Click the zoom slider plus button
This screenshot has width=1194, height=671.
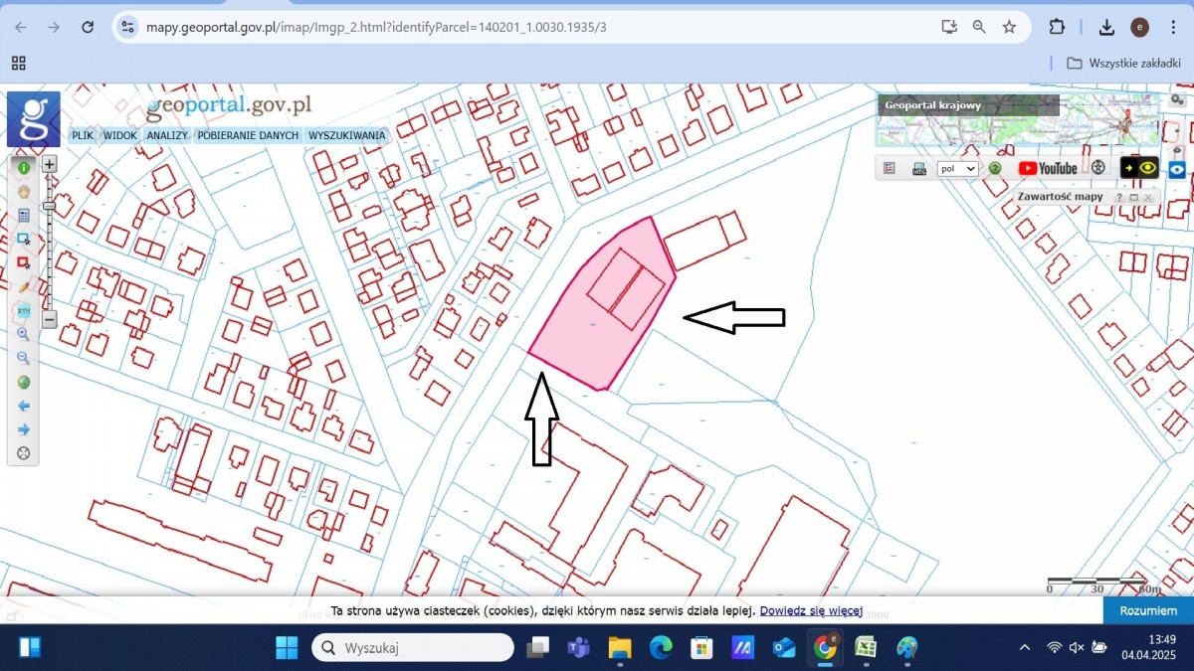50,164
